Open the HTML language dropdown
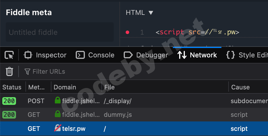The height and width of the screenshot is (136, 268). (x=139, y=13)
